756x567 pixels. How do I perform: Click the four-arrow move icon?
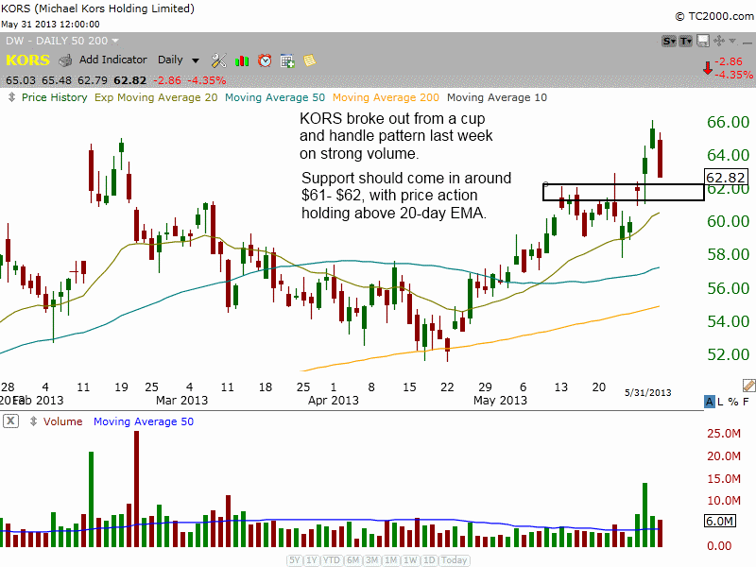pos(718,41)
